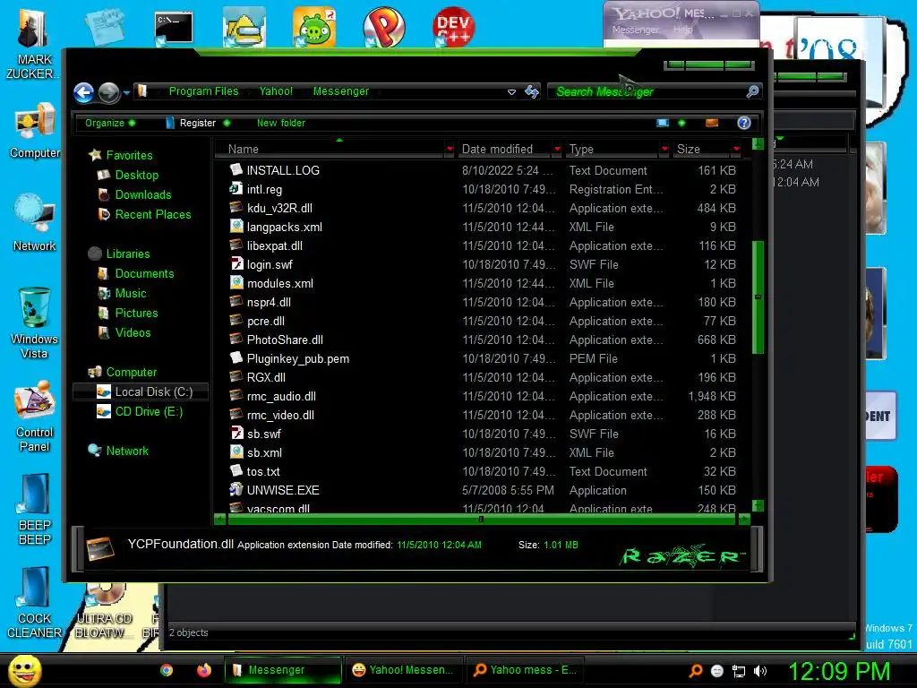Select the Videos library
The image size is (917, 688).
(133, 333)
